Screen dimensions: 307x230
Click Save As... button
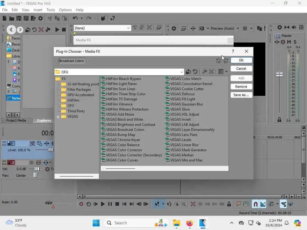(241, 95)
